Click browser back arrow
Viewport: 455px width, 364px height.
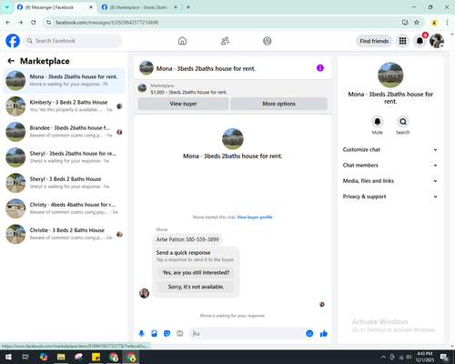tap(8, 23)
